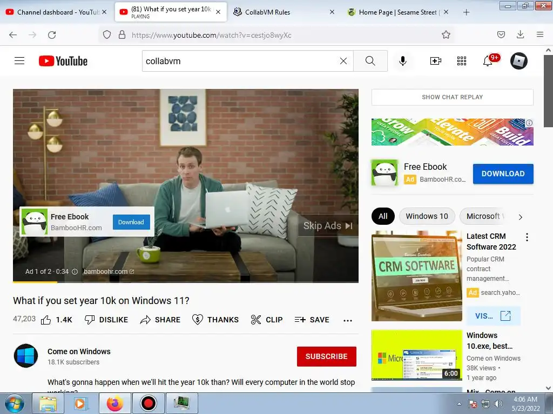Open a new tab with plus button
The image size is (553, 414).
coord(466,12)
